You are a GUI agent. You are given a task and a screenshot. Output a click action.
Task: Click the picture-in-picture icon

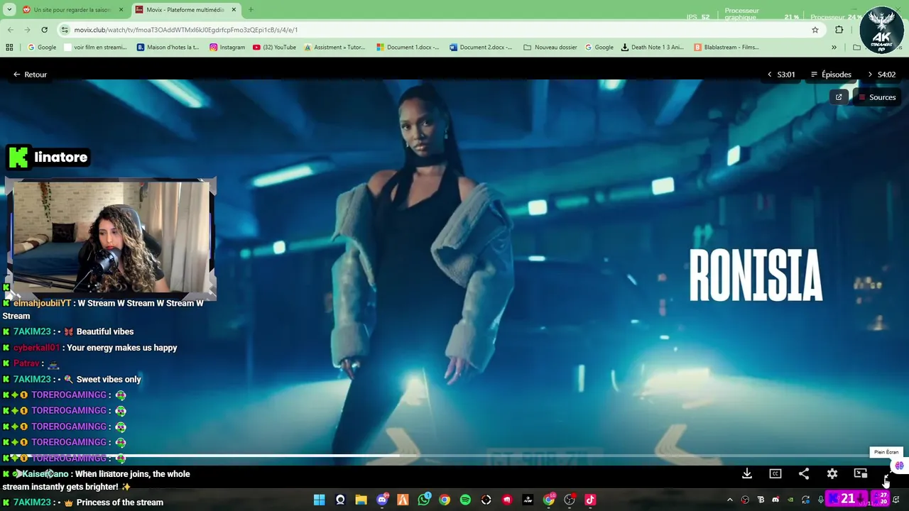click(861, 473)
